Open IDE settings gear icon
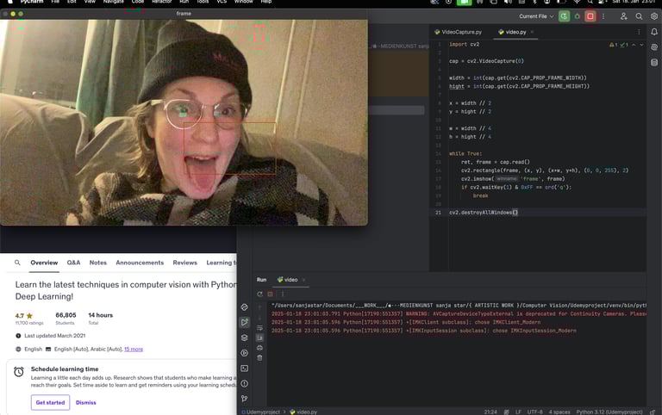The width and height of the screenshot is (662, 415). coord(654,16)
